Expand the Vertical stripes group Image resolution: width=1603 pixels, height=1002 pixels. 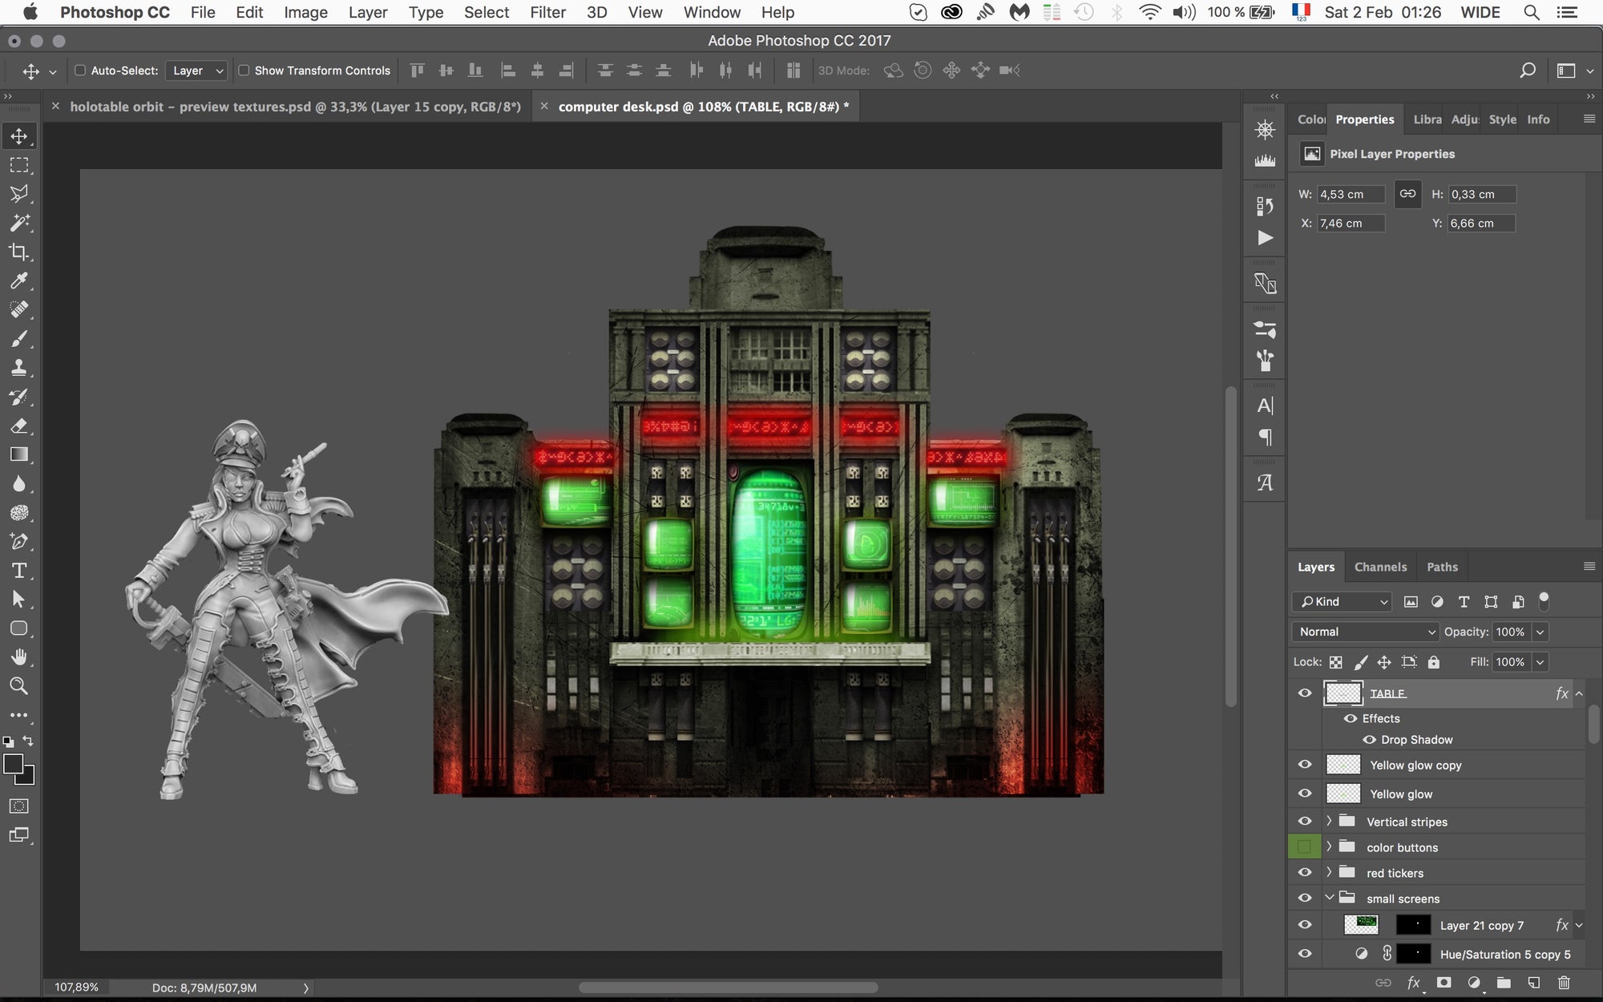(1329, 822)
